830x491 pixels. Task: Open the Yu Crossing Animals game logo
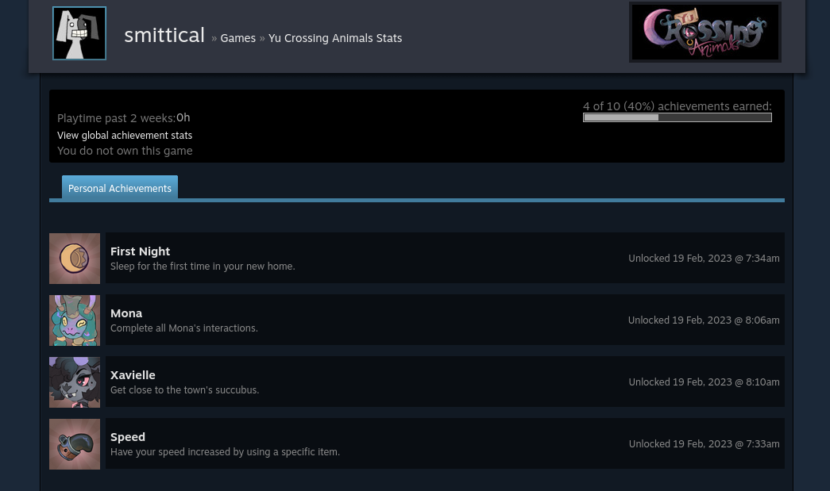coord(705,32)
